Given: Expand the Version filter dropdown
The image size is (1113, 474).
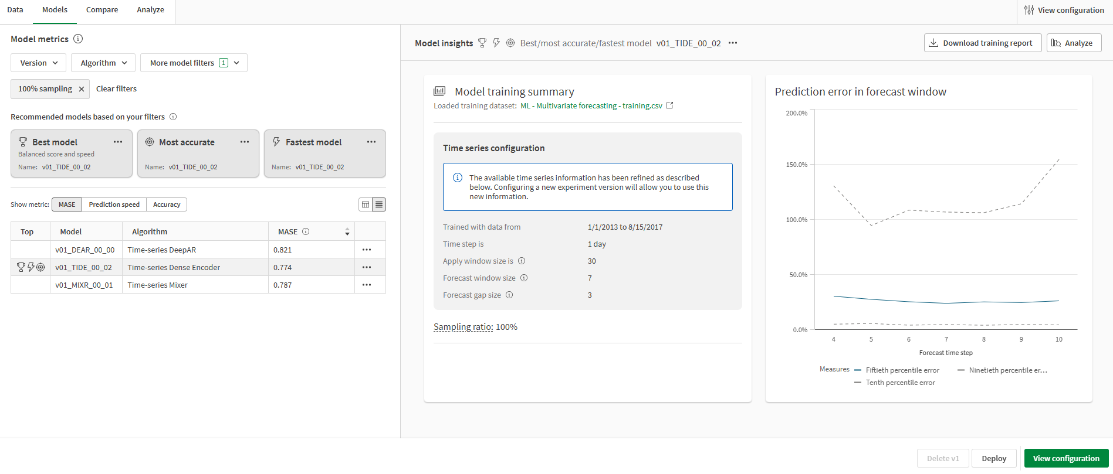Looking at the screenshot, I should pos(39,63).
